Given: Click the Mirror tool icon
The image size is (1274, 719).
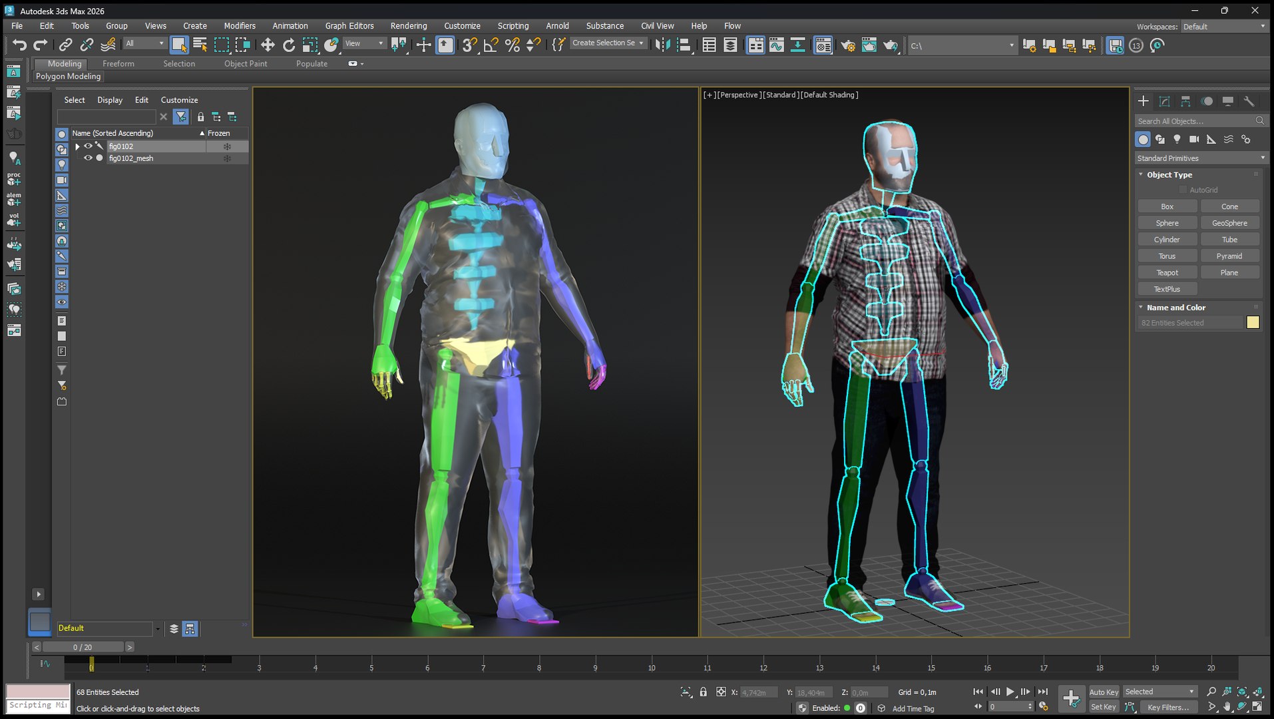Looking at the screenshot, I should [x=663, y=45].
